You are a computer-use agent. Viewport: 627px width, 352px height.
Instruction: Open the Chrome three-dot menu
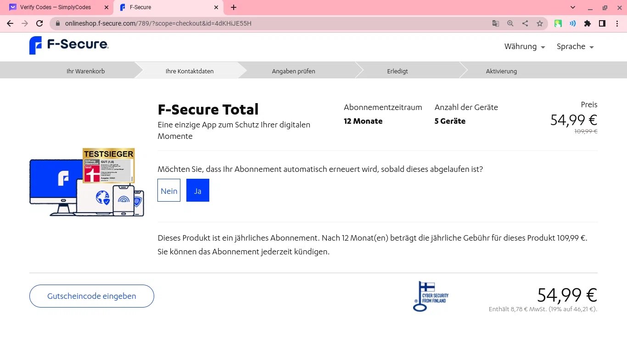617,23
